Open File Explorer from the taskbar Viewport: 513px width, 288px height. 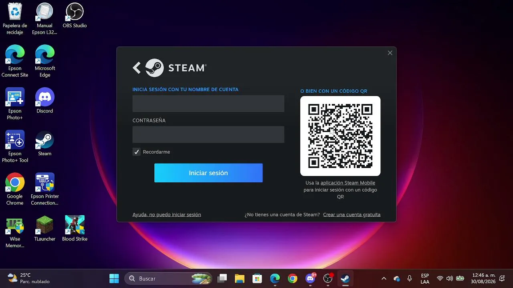click(240, 278)
